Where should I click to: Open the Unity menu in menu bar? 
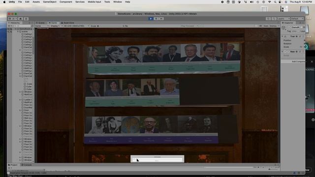coord(12,2)
